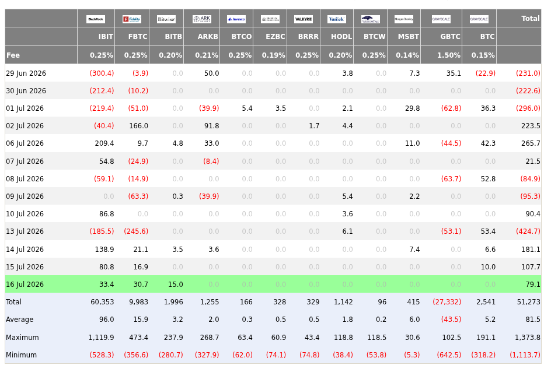The height and width of the screenshot is (379, 551).
Task: Click the 0.19% fee under EZBC
Action: 273,55
